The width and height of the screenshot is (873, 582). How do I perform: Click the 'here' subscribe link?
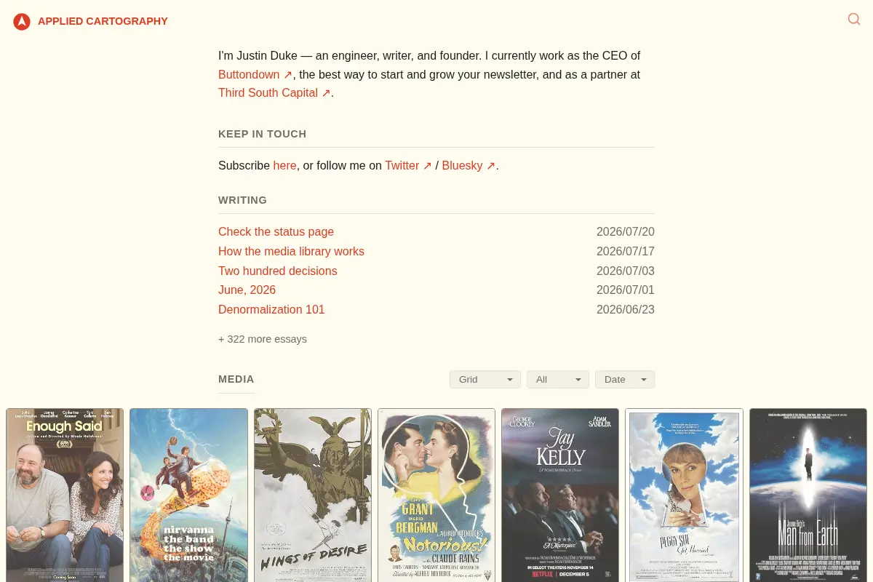pyautogui.click(x=284, y=165)
